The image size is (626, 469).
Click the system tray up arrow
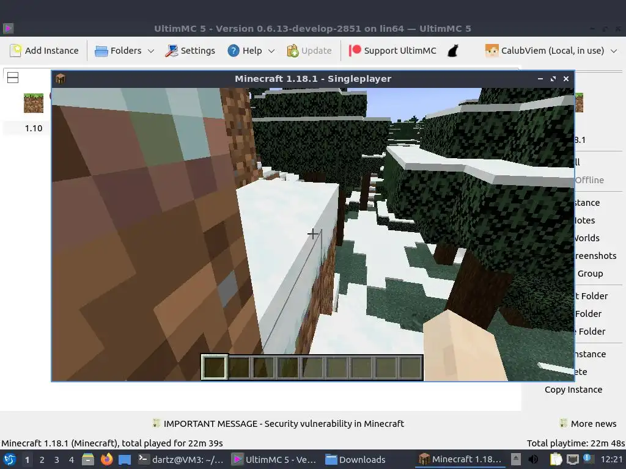[x=516, y=459]
